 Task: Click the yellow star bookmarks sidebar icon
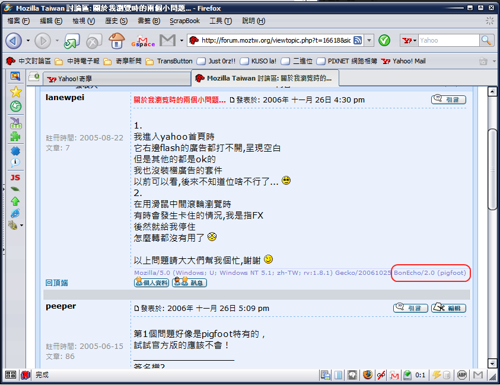(x=15, y=92)
